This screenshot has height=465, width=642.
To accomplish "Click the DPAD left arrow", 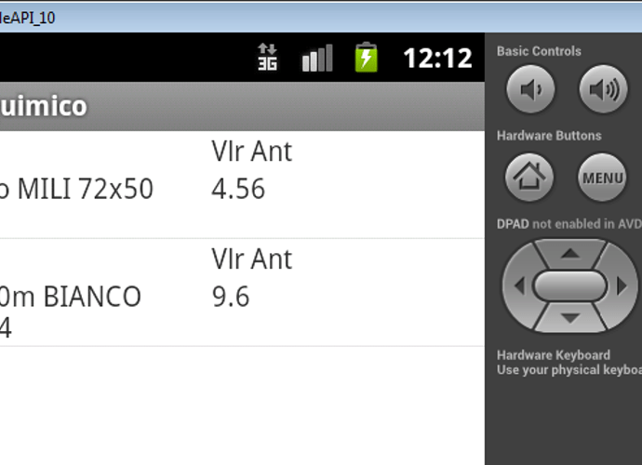I will pos(519,286).
